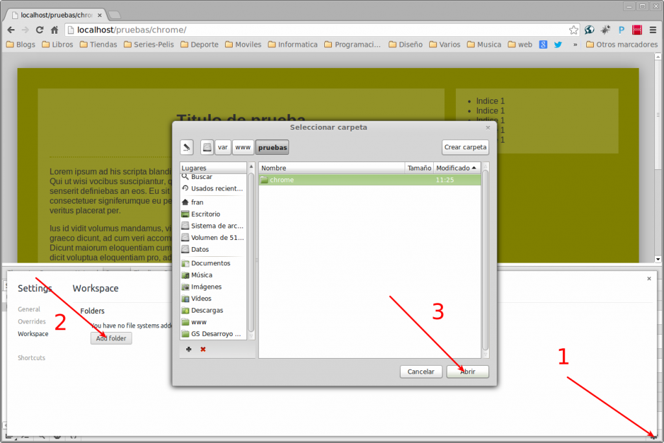The width and height of the screenshot is (664, 443).
Task: Go to the root drive path button
Action: [207, 147]
